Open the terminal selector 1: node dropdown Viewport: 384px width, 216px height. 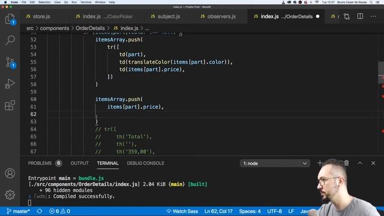coord(275,163)
